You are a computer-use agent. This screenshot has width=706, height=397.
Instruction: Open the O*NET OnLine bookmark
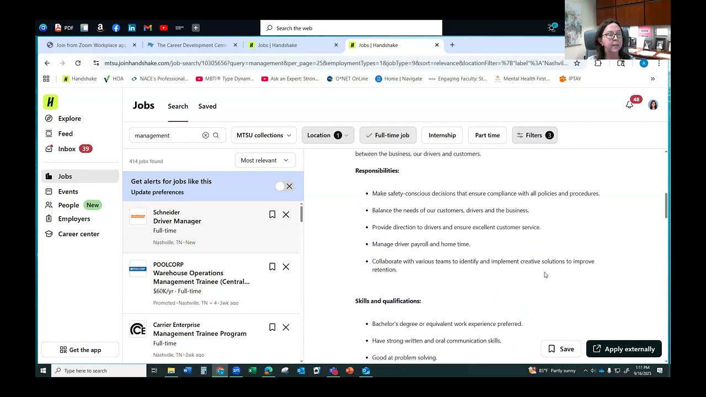click(x=347, y=79)
